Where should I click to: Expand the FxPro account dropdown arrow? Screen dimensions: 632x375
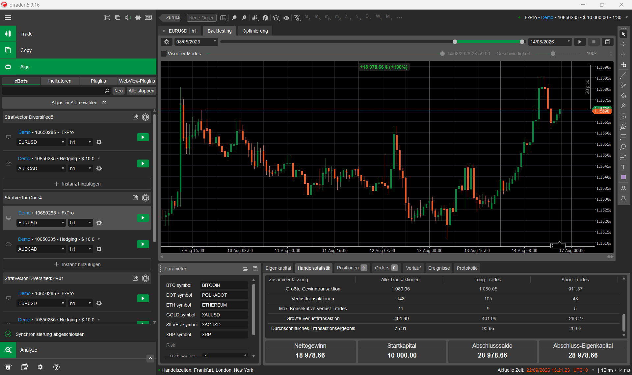tap(627, 17)
